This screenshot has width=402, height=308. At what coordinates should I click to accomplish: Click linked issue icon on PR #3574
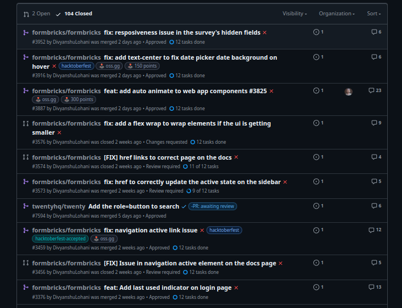(x=317, y=157)
